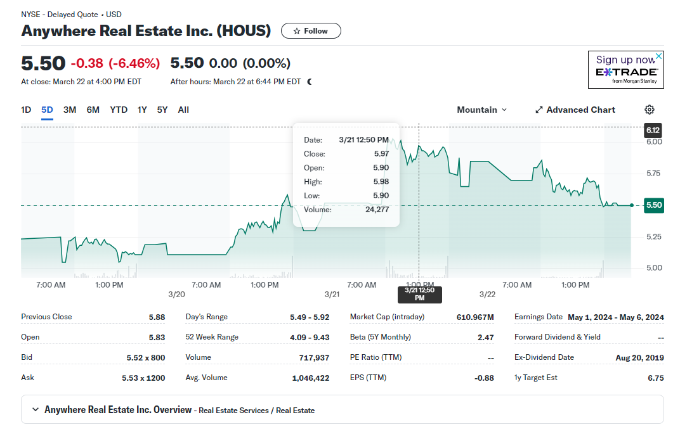Show the All time range
This screenshot has width=673, height=427.
point(183,110)
